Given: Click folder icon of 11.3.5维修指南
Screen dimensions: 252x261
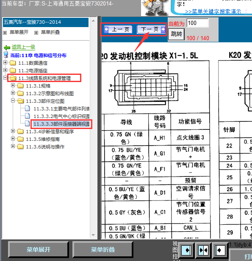Looking at the screenshot, I should click(x=20, y=139).
